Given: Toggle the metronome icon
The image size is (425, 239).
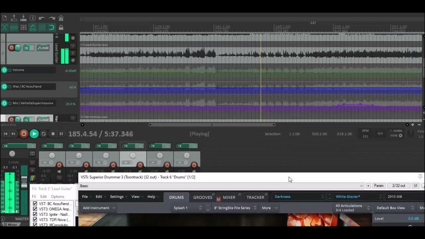Looking at the screenshot, I should pos(61,18).
